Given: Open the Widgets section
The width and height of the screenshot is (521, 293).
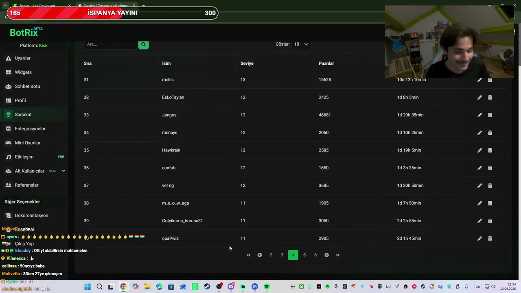Looking at the screenshot, I should [34, 72].
